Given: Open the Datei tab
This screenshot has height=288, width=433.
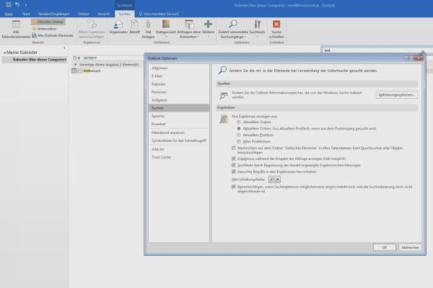Looking at the screenshot, I should point(9,14).
